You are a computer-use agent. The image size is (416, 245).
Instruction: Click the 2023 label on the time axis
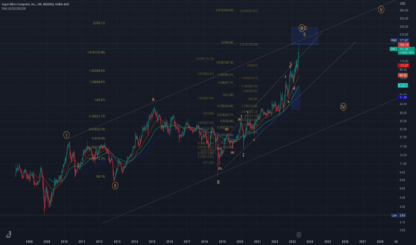(x=292, y=241)
